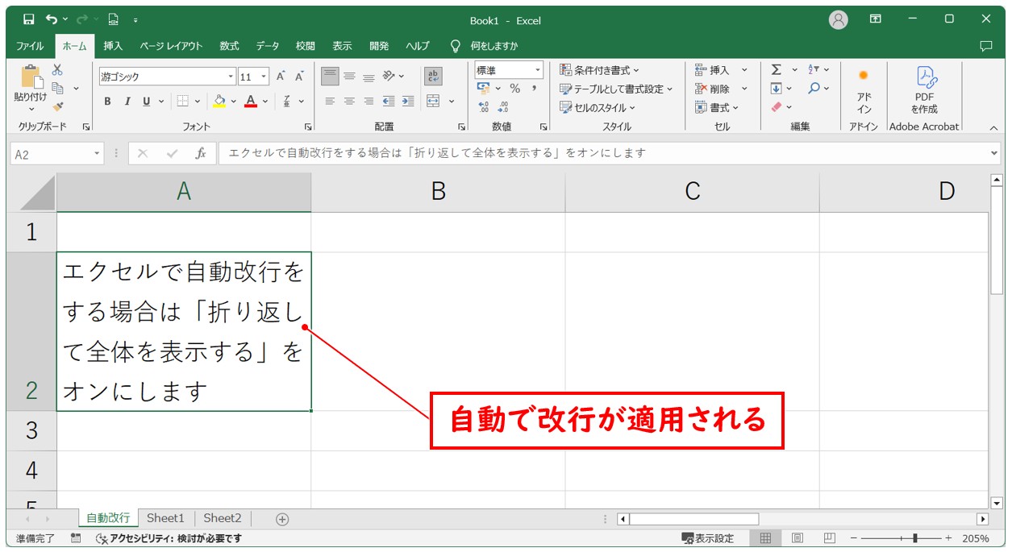This screenshot has height=552, width=1012.
Task: Toggle Bold formatting
Action: point(107,102)
